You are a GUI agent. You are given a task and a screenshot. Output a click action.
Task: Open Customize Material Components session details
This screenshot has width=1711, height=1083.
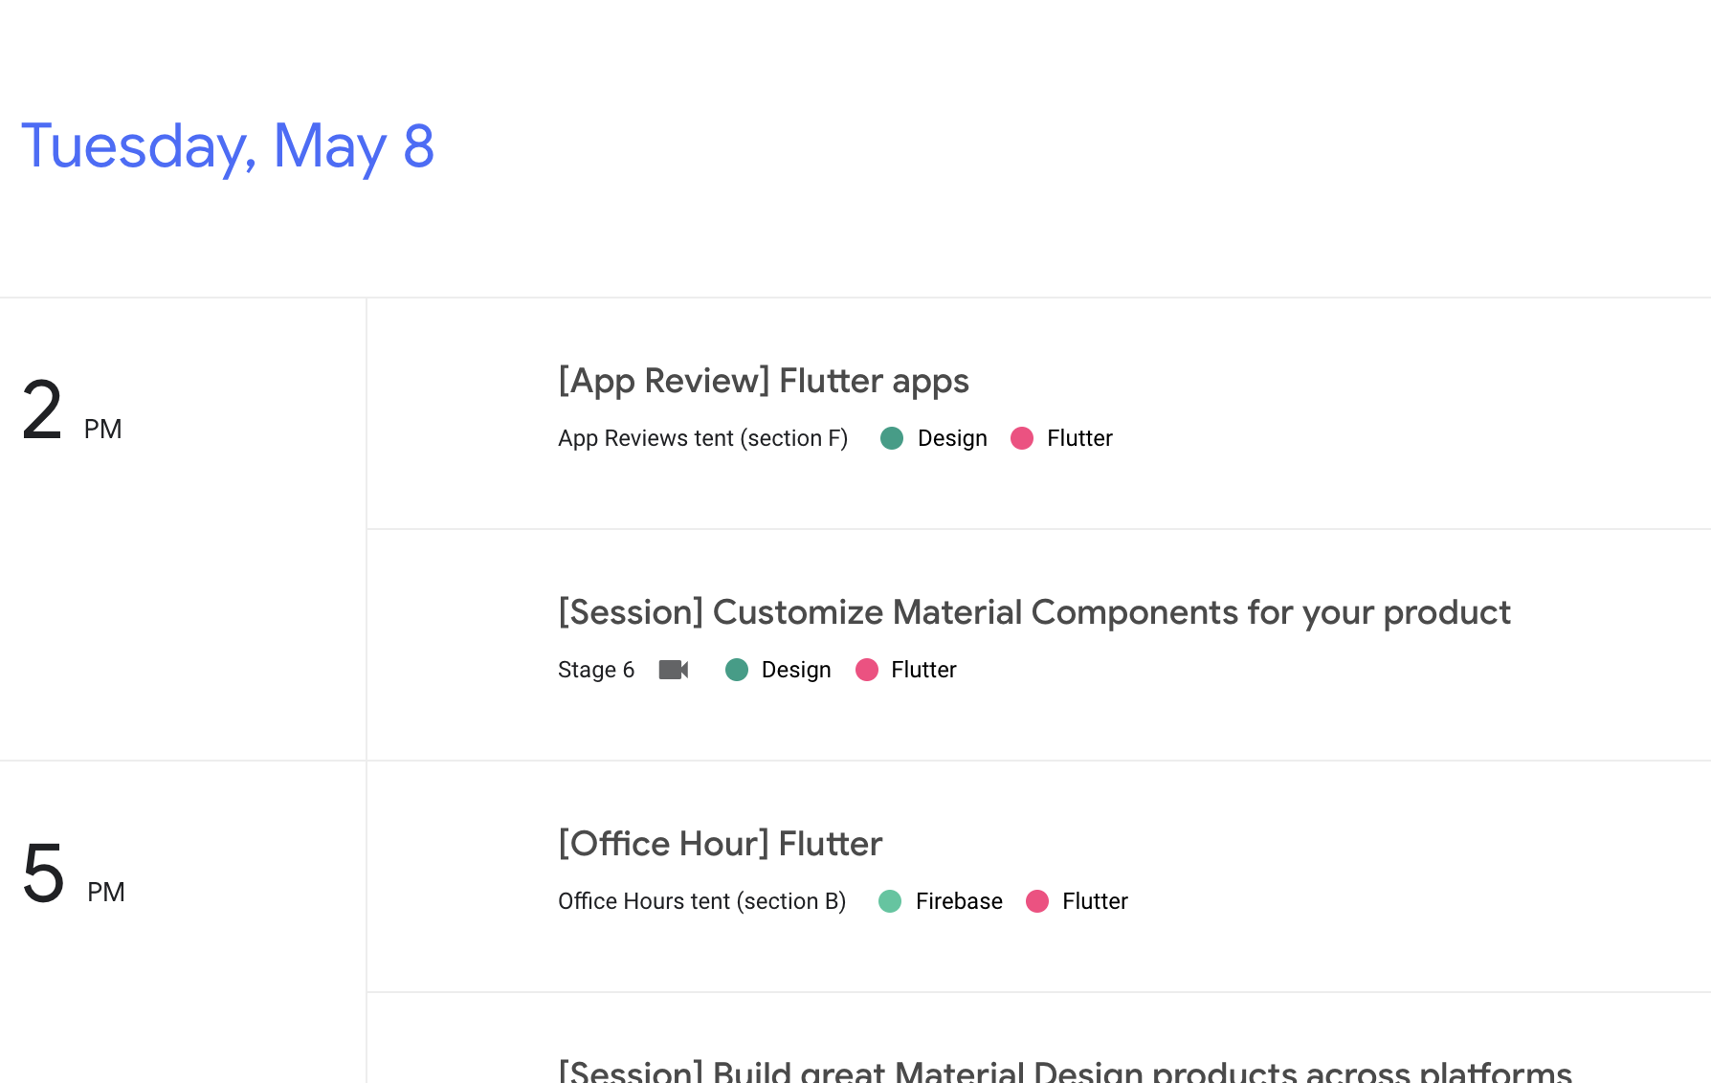1034,612
